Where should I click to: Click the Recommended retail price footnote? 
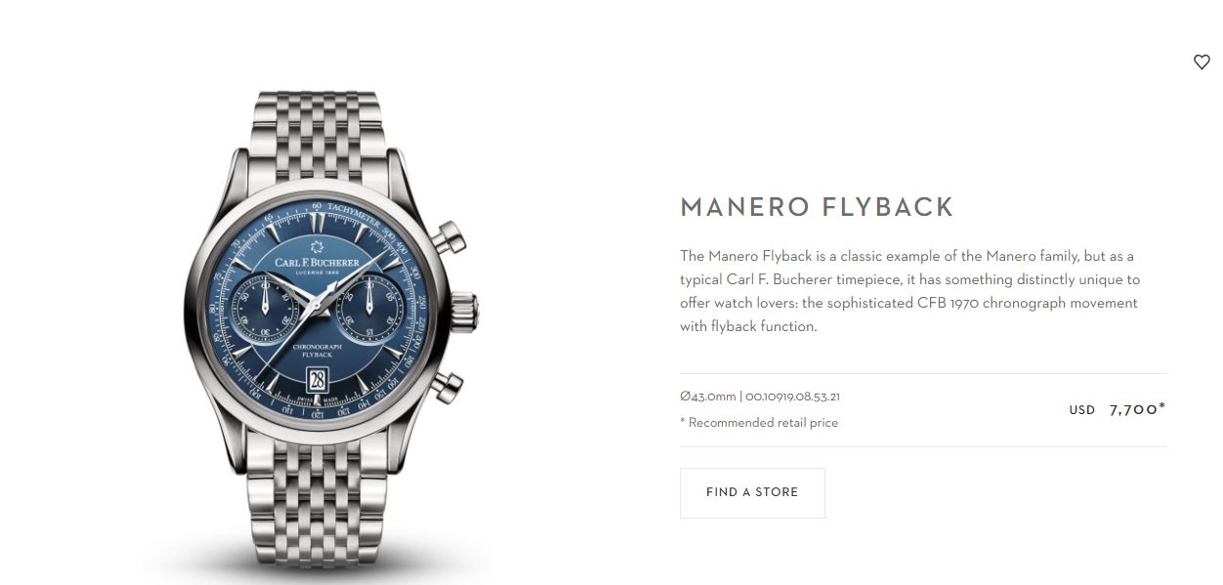click(759, 423)
